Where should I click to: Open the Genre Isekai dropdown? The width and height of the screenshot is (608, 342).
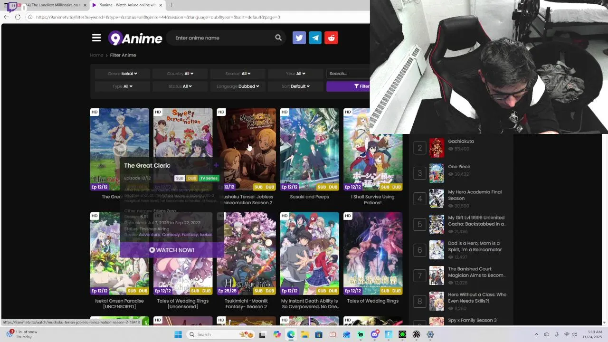pyautogui.click(x=122, y=74)
